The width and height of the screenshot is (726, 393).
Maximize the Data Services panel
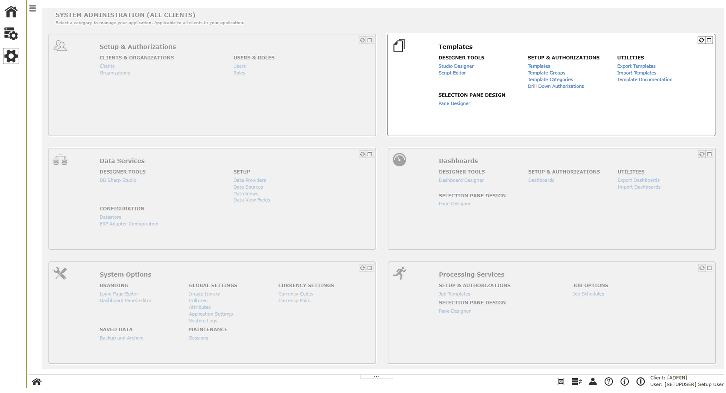click(370, 154)
